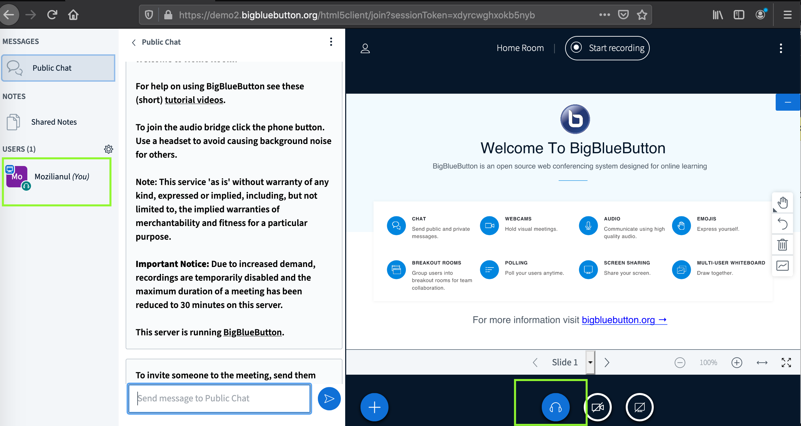Open the Firefox hamburger menu
Image resolution: width=801 pixels, height=426 pixels.
pos(787,15)
